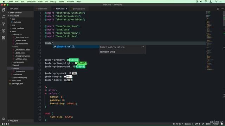Expand the layout folder

click(16, 65)
